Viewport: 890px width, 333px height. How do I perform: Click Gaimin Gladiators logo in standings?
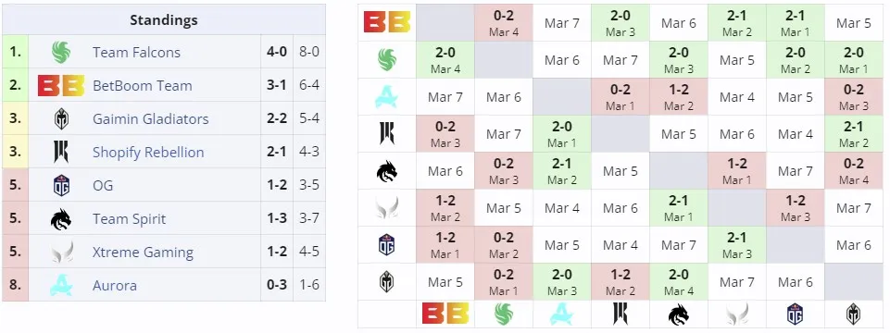coord(61,119)
